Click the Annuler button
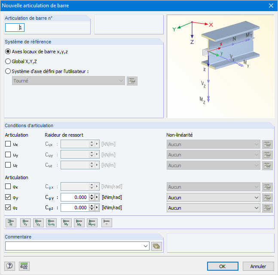The height and width of the screenshot is (275, 278). [258, 266]
